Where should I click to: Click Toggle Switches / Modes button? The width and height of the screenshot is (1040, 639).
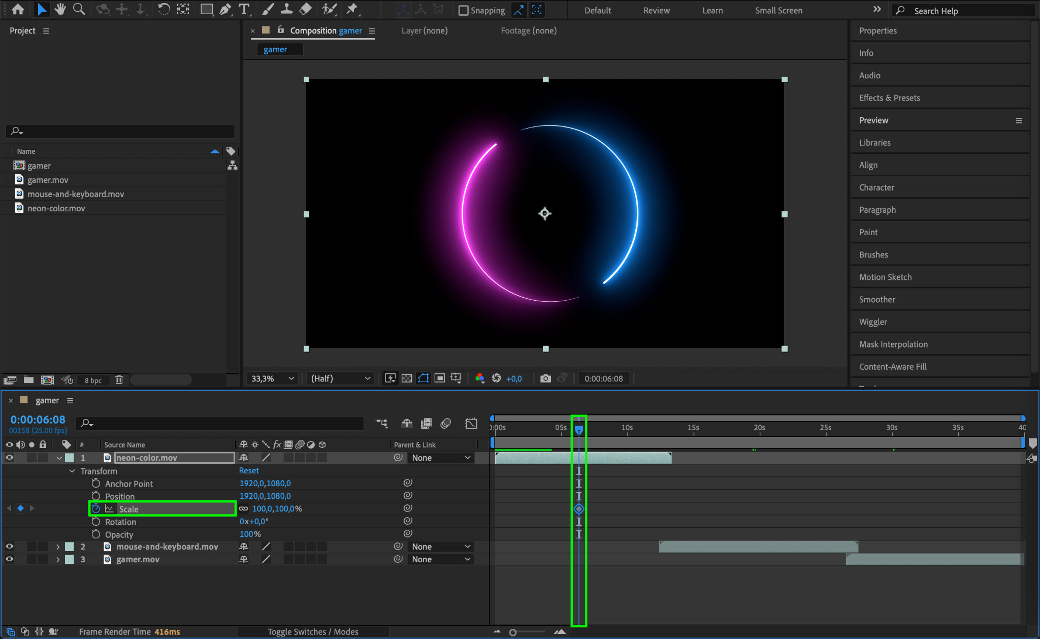313,631
